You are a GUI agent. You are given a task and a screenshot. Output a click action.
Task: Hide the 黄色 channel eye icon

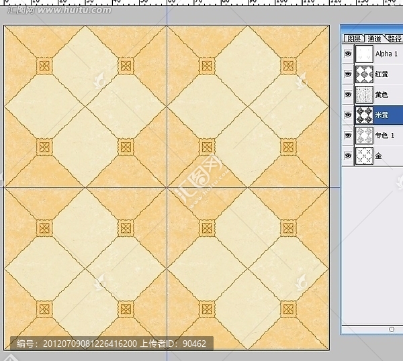(348, 95)
